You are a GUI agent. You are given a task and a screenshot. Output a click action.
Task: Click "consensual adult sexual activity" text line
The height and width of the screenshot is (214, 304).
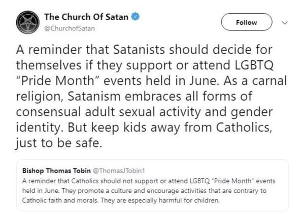[108, 112]
